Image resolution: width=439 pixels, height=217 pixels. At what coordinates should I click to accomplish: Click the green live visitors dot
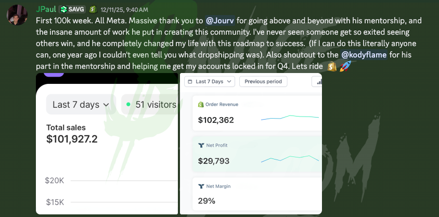tap(128, 105)
